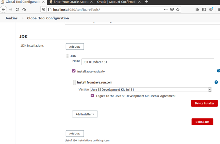Click the Delete Installer button

tap(205, 103)
